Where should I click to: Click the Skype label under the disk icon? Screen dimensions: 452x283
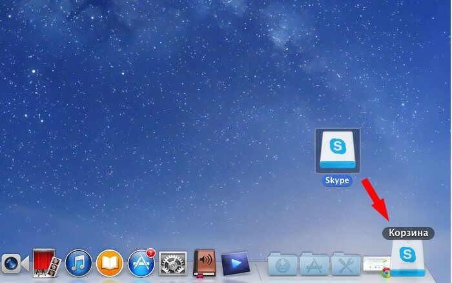tap(337, 181)
